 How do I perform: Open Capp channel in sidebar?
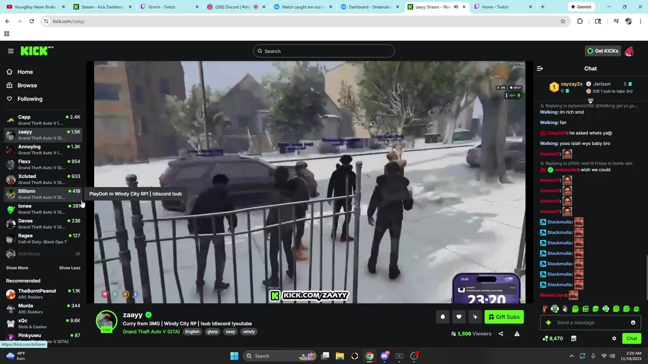(43, 120)
